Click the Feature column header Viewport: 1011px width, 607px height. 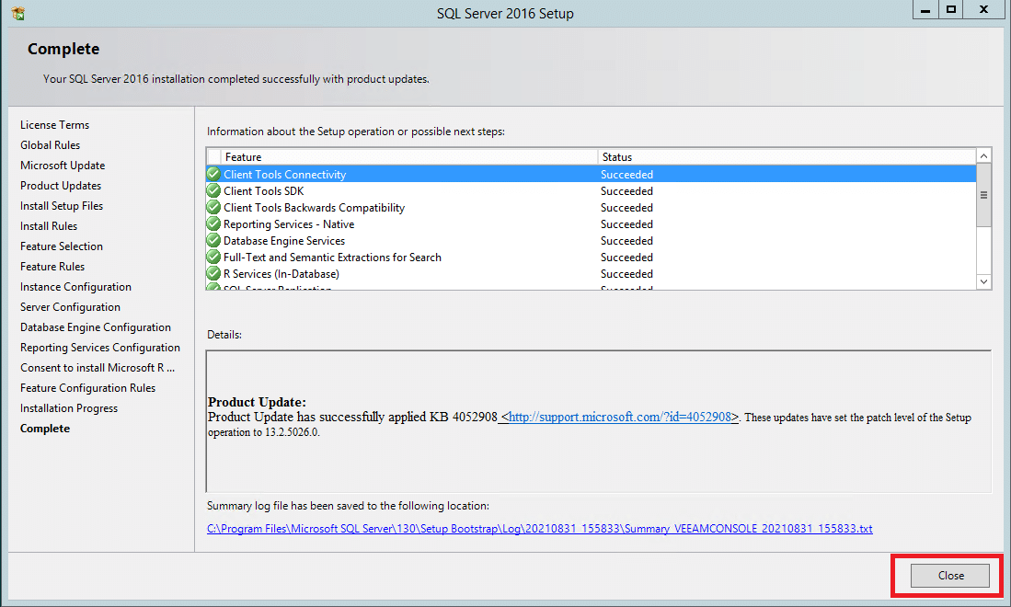(408, 156)
